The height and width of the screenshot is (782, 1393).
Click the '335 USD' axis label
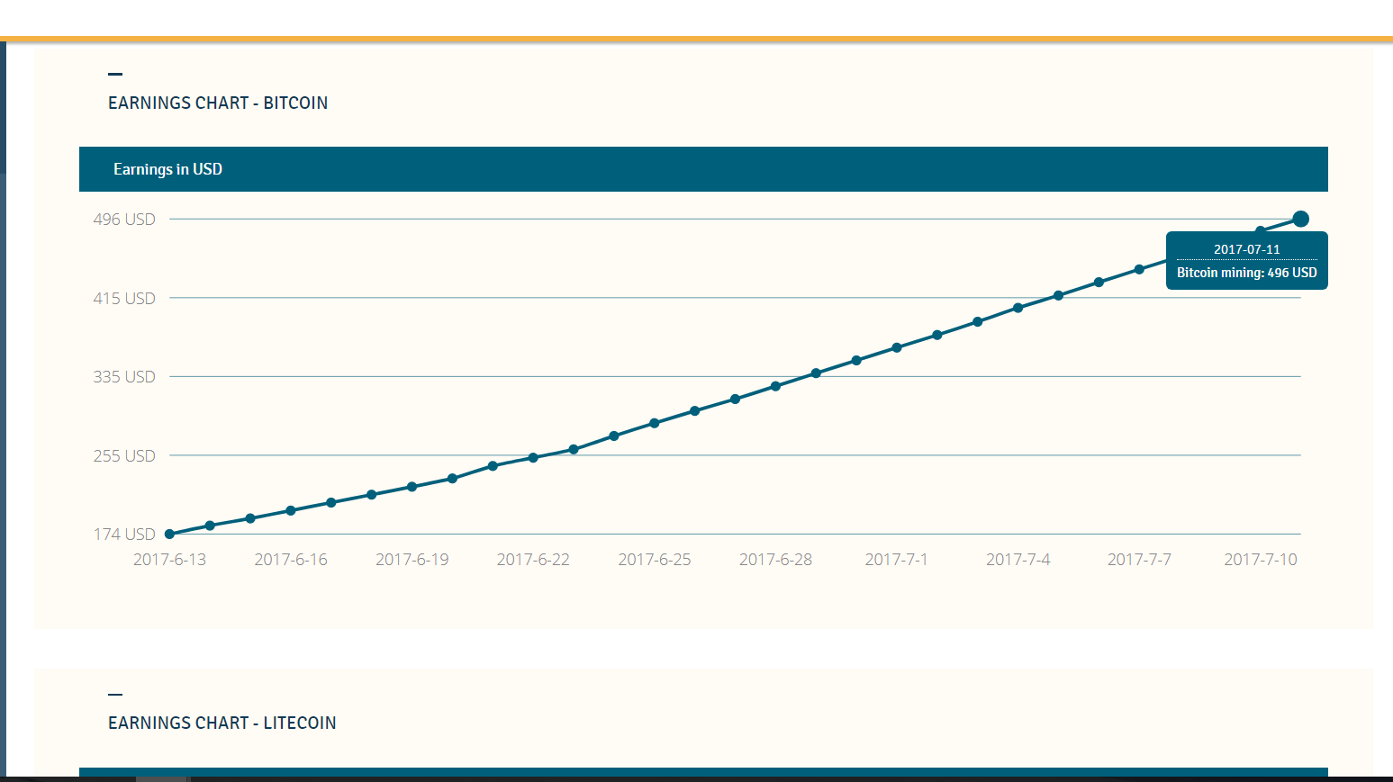tap(124, 376)
